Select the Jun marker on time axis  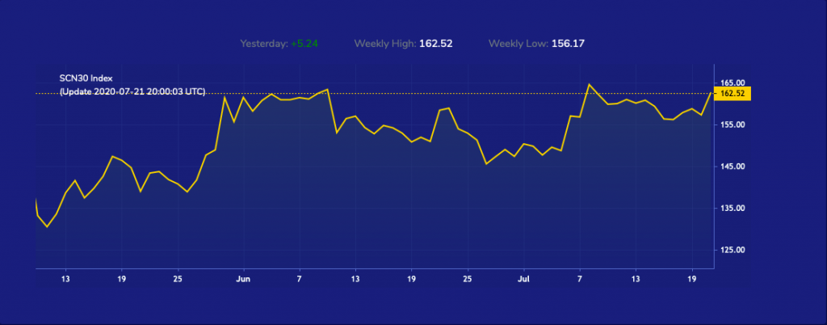(x=243, y=279)
